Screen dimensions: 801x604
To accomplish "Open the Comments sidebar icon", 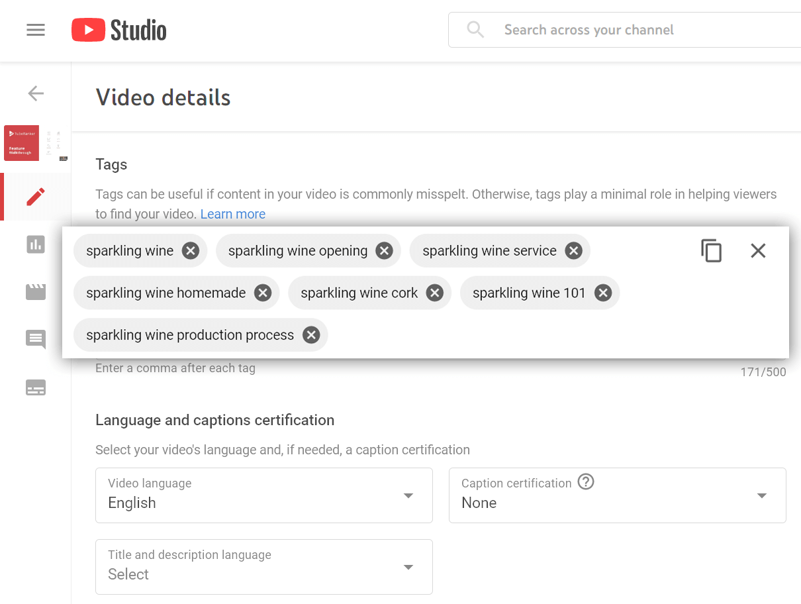I will (x=36, y=339).
